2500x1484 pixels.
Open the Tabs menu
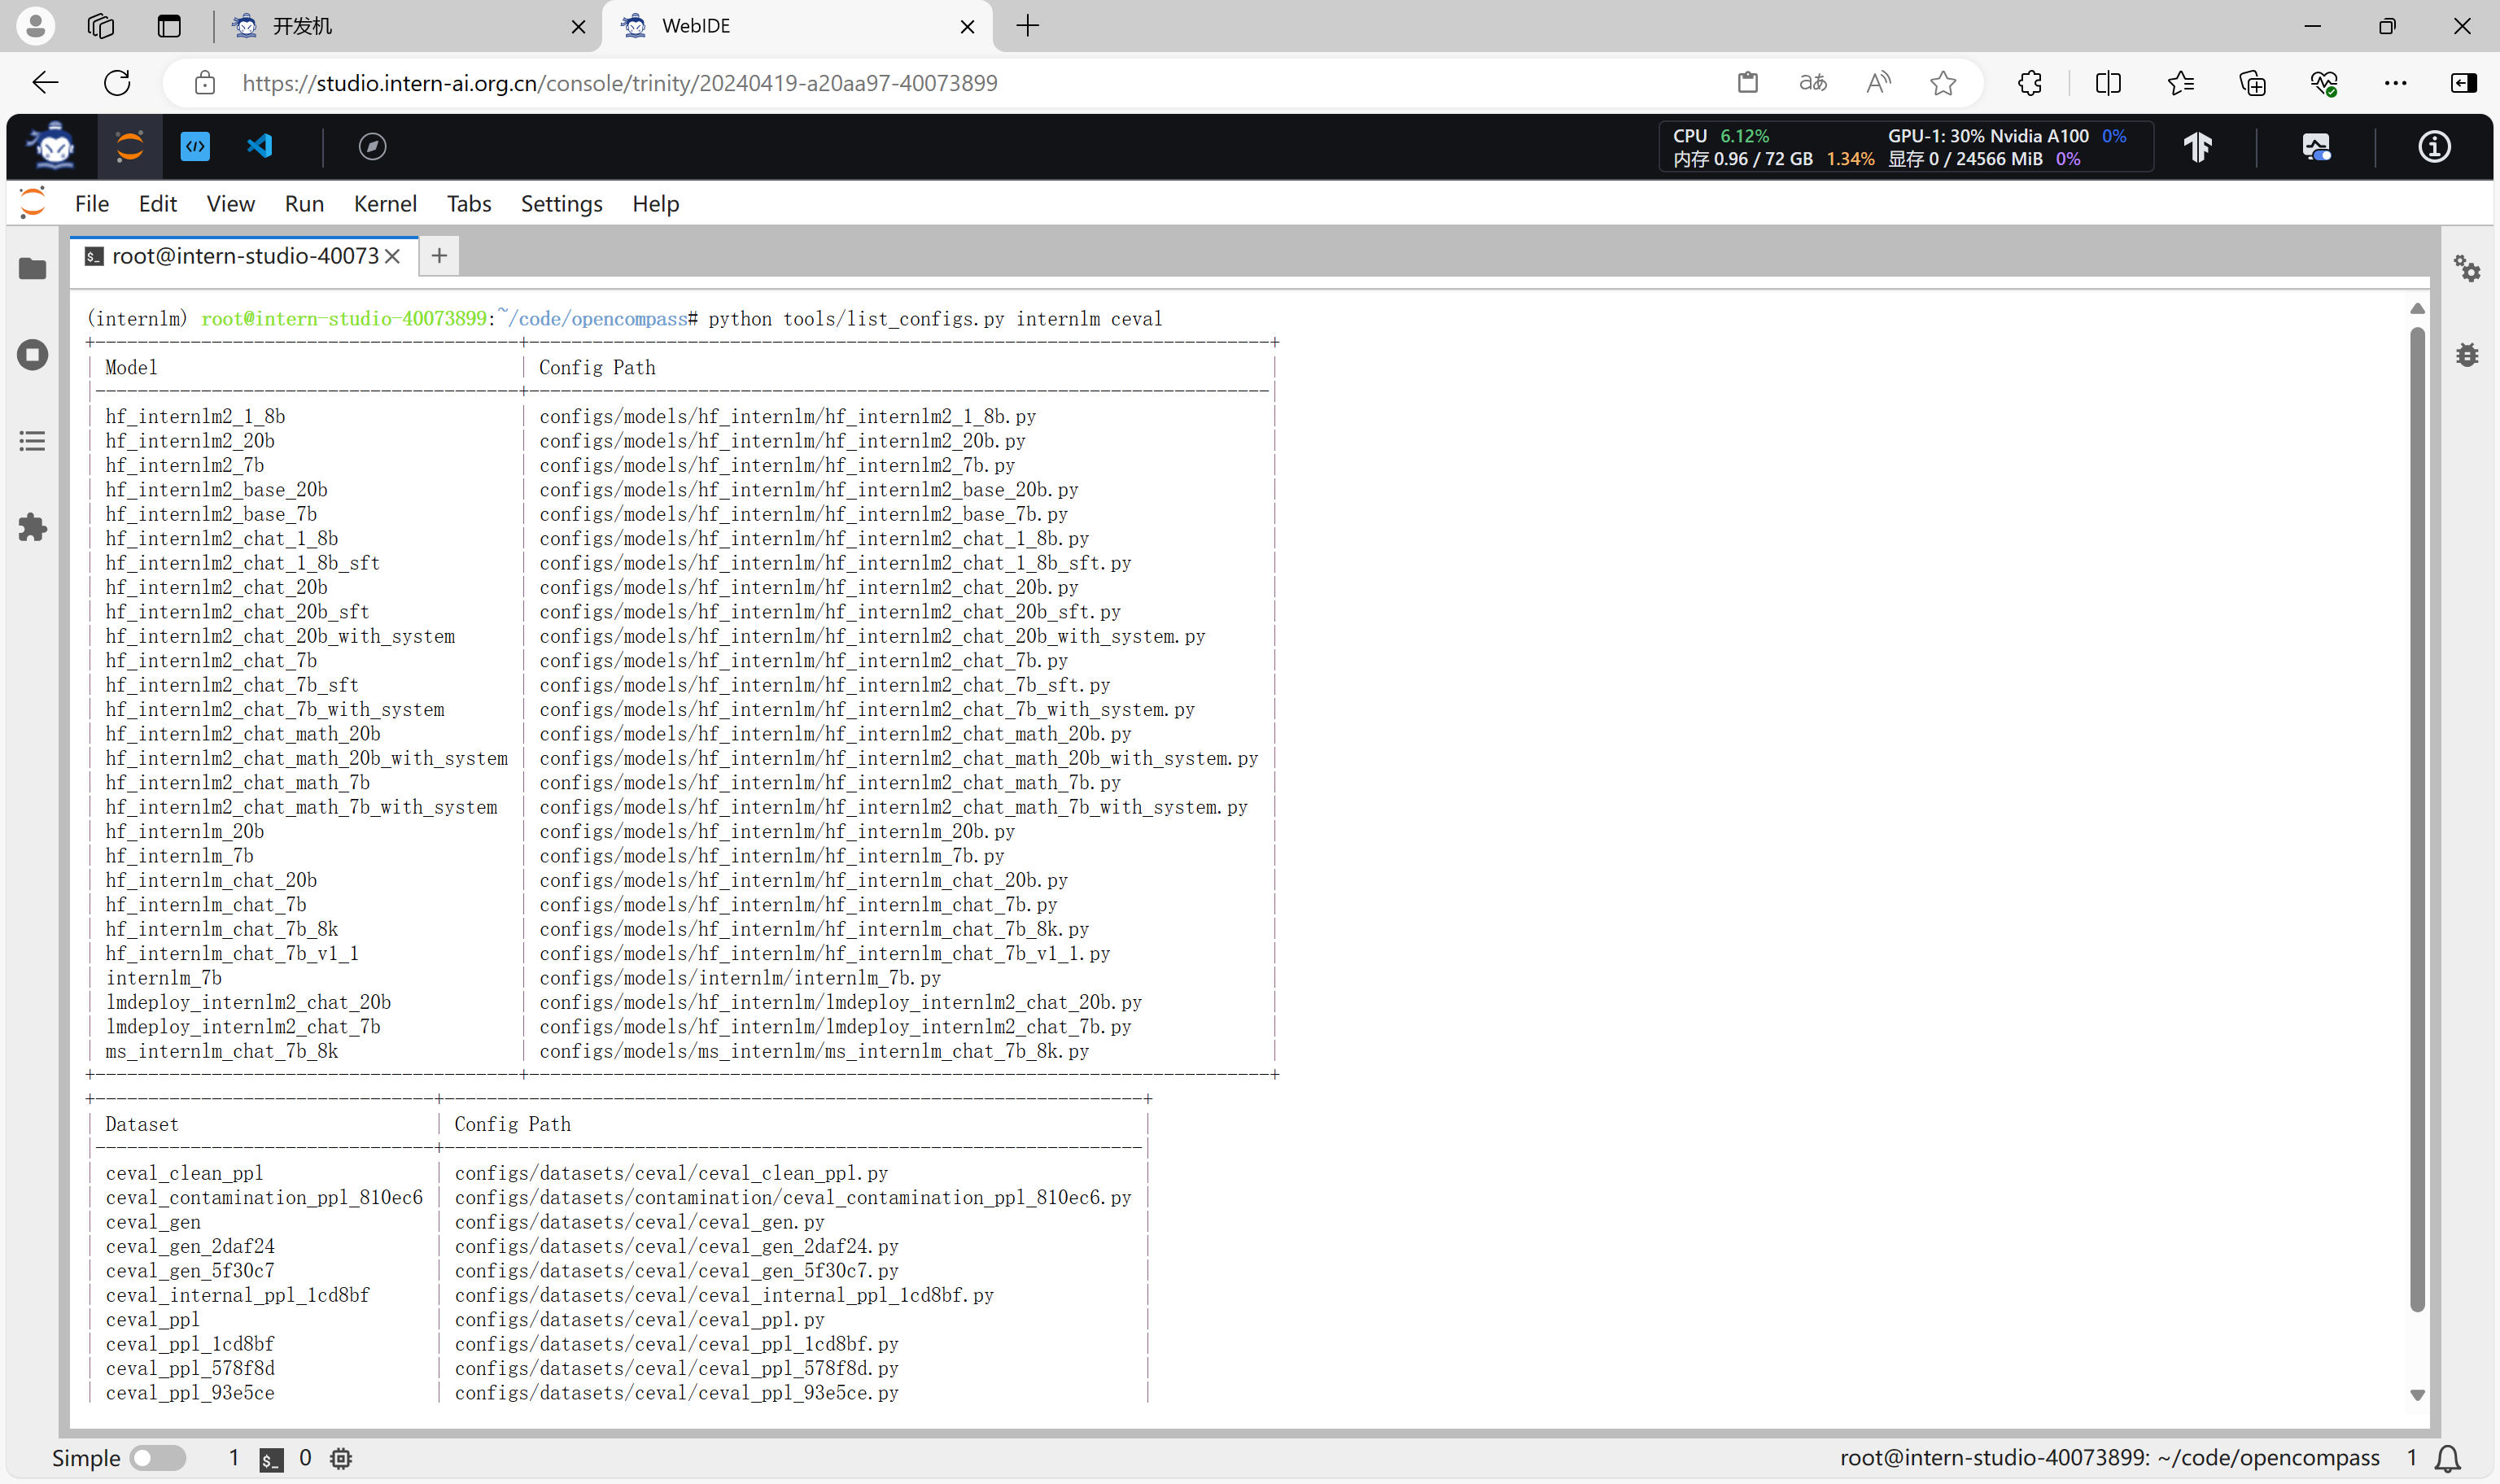tap(469, 203)
